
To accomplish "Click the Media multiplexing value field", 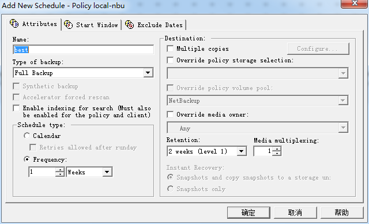I will [x=263, y=151].
